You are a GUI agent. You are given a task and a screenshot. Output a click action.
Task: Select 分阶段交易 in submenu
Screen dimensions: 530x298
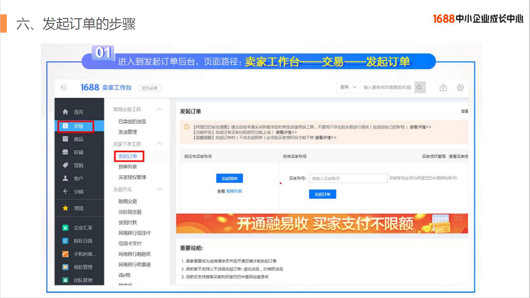point(130,212)
